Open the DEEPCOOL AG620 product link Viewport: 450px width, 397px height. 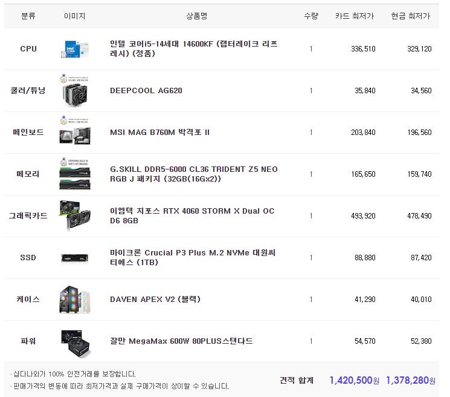click(146, 91)
